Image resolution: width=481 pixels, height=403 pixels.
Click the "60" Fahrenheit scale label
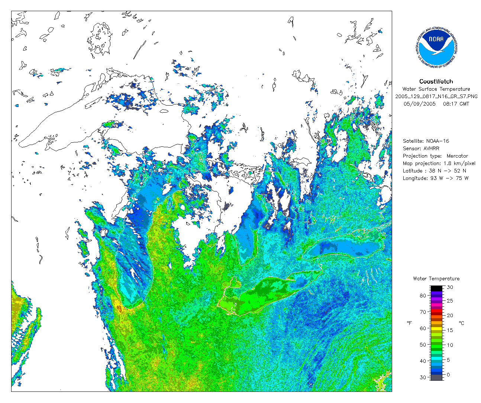(x=423, y=328)
